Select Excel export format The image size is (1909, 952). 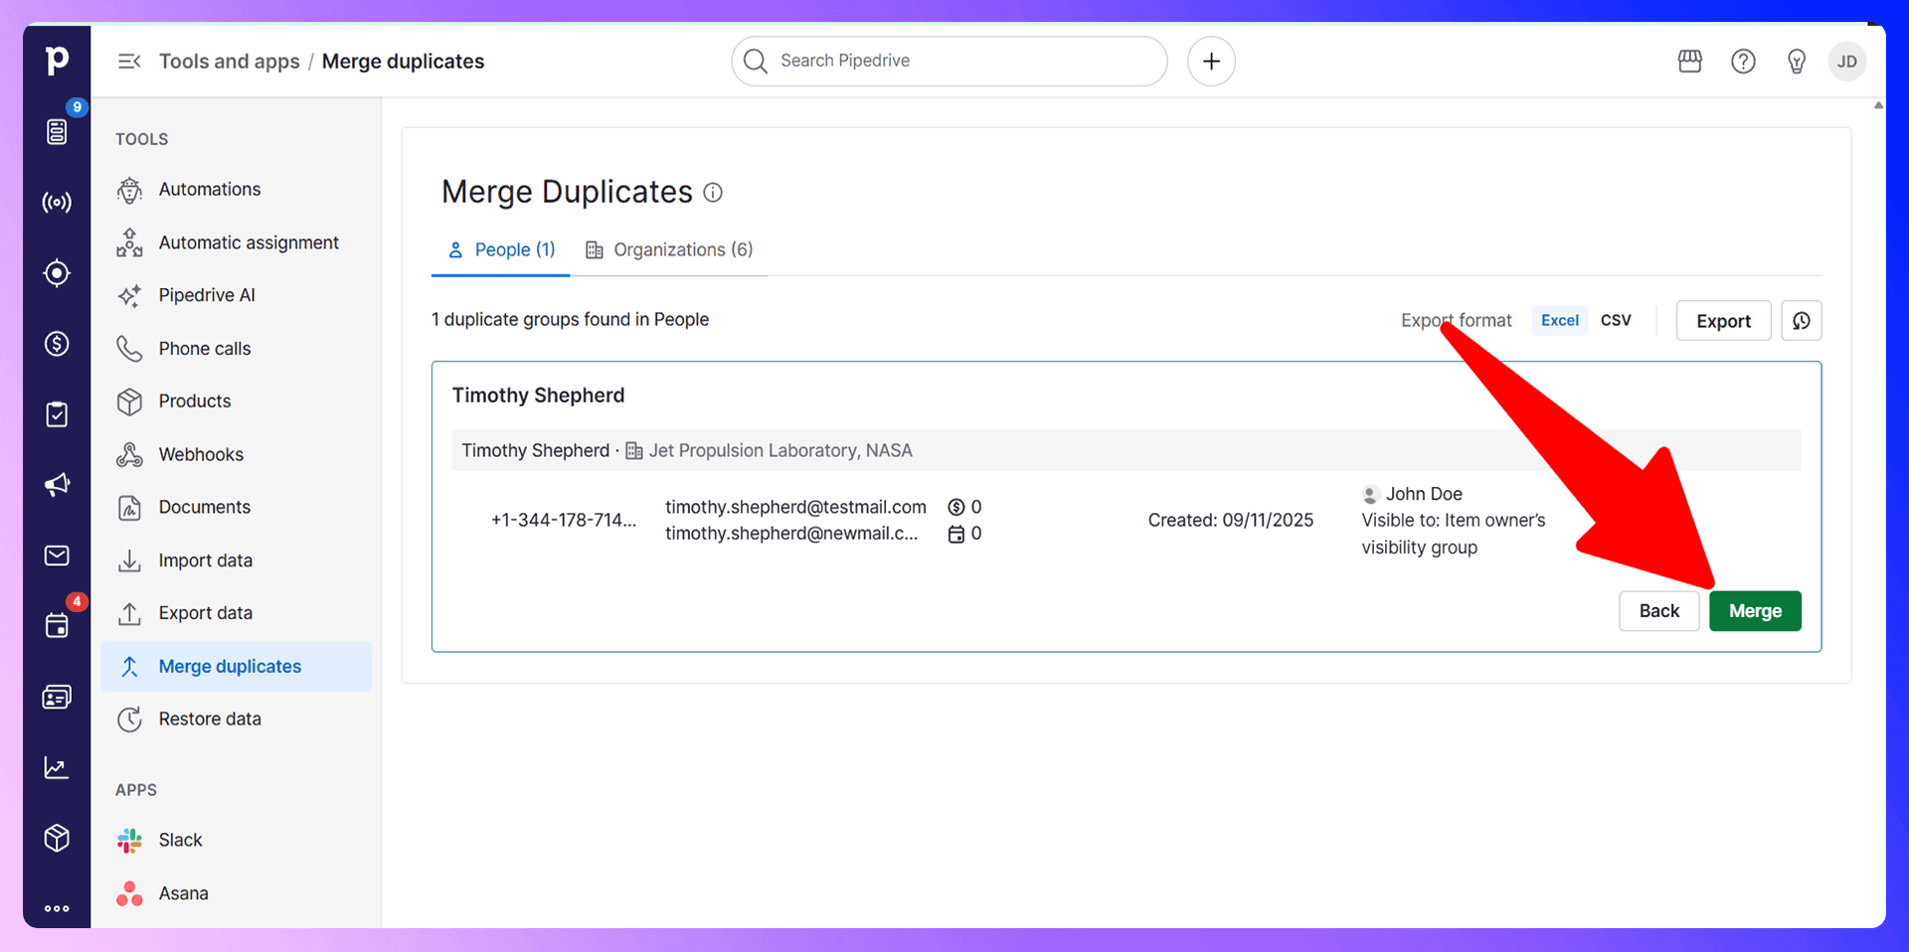click(x=1559, y=320)
